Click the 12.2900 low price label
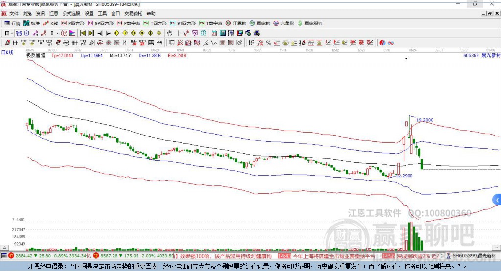Viewport: 501px width, 271px height. coord(404,176)
